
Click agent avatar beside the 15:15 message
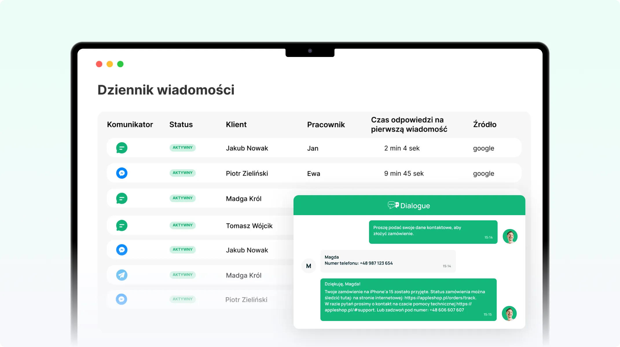(x=509, y=313)
